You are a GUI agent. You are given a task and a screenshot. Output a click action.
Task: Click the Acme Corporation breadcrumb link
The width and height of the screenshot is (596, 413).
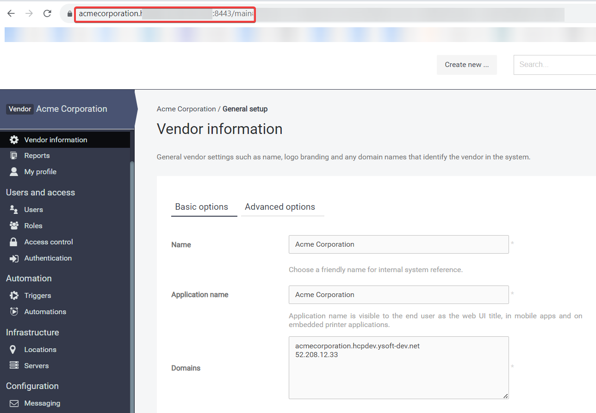pyautogui.click(x=186, y=109)
